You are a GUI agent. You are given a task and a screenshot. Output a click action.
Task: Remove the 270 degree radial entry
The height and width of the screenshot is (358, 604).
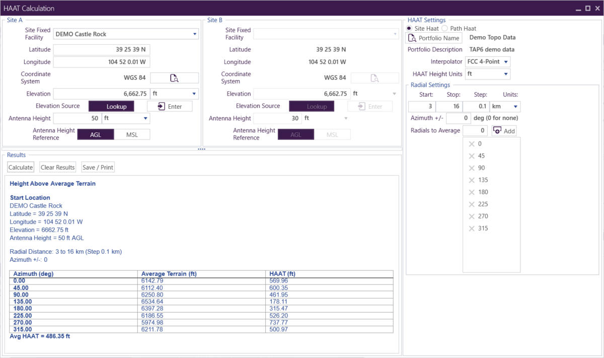[x=472, y=217]
